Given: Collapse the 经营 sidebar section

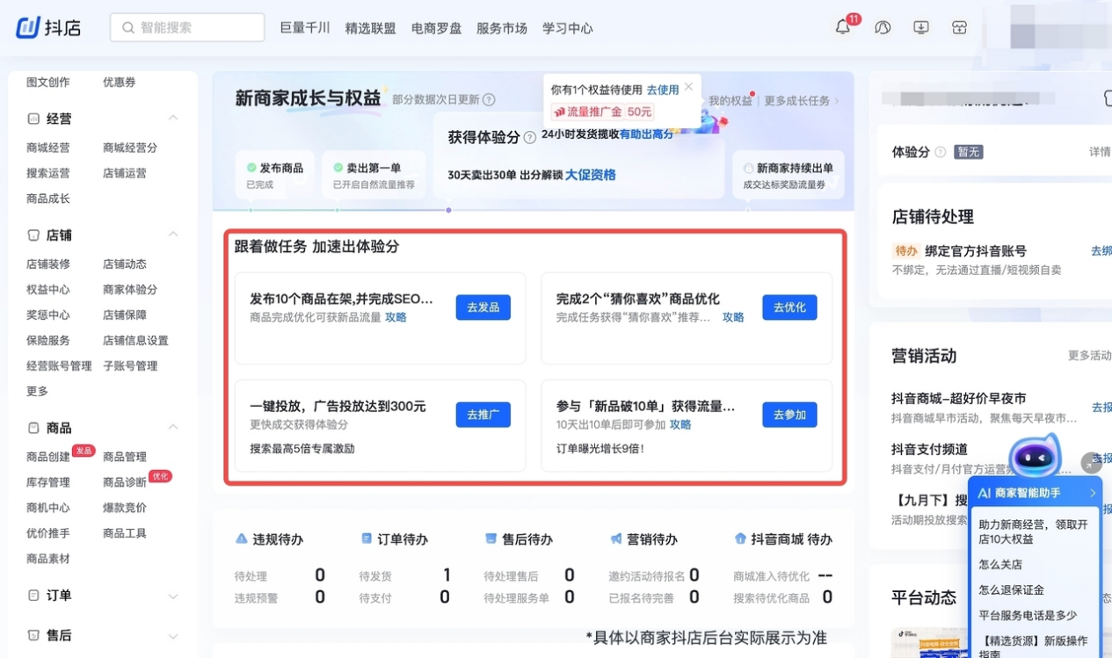Looking at the screenshot, I should pos(173,118).
